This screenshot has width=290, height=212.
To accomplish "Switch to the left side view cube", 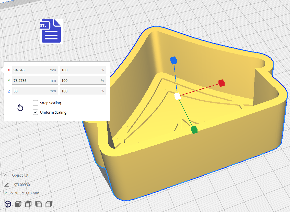I will (38, 204).
